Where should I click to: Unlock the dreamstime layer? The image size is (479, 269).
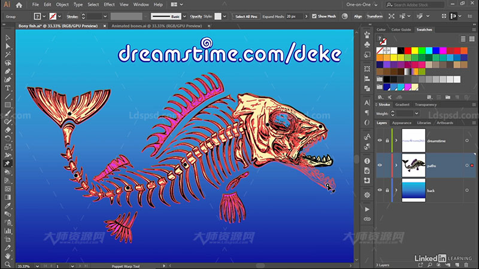[x=387, y=140]
